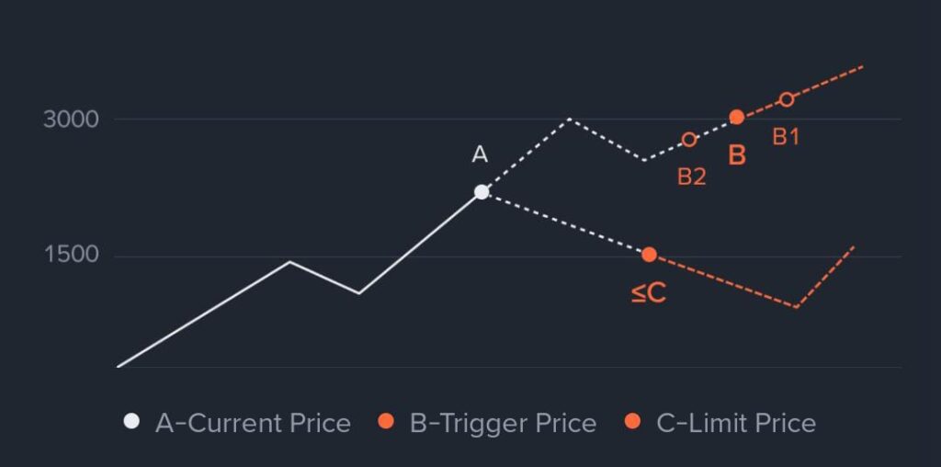Select the B-Trigger Price legend label
Image resolution: width=941 pixels, height=467 pixels.
(x=504, y=423)
